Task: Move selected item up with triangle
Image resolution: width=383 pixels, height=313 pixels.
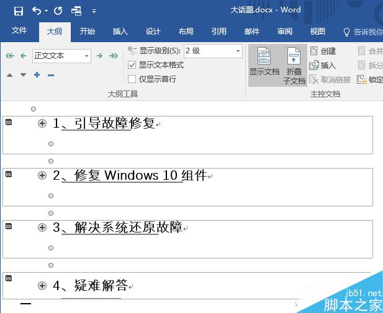Action: [9, 75]
